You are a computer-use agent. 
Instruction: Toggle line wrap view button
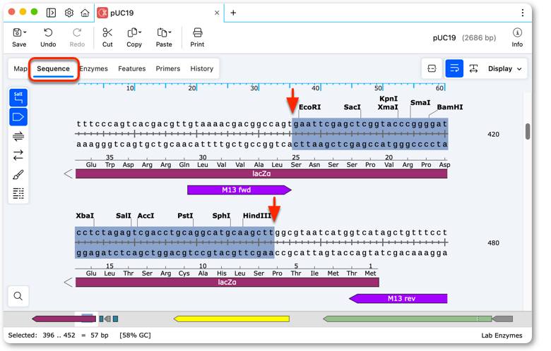454,68
